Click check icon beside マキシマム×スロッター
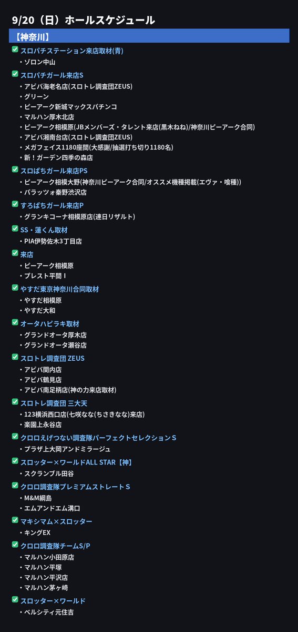This screenshot has width=298, height=632. (x=15, y=520)
